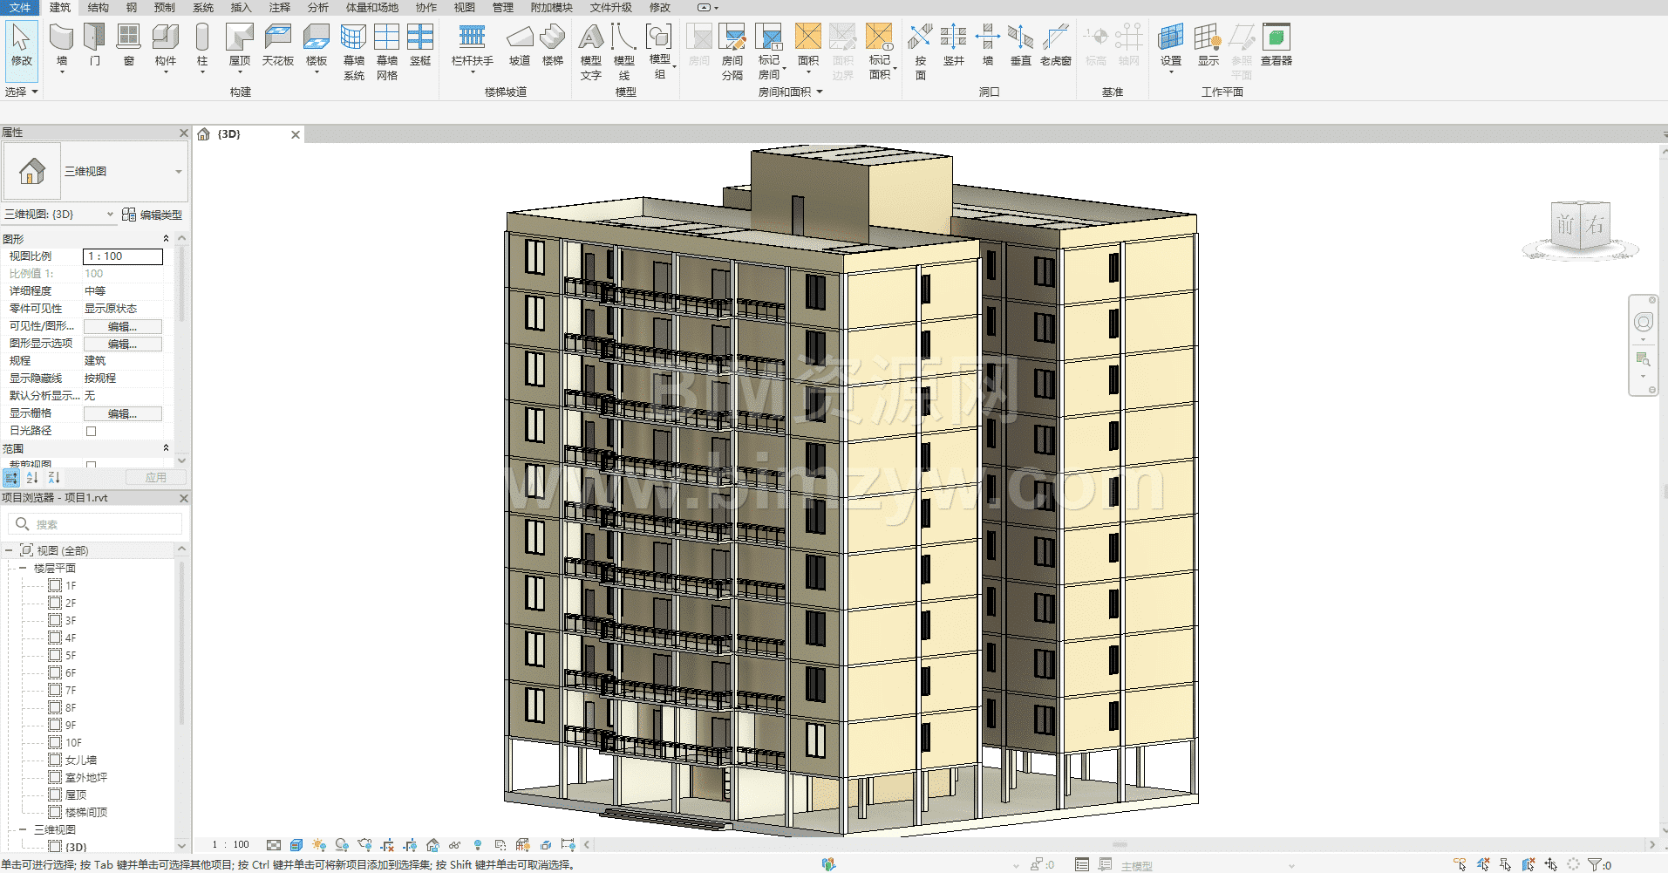Toggle the sun path (日光路径) checkbox

click(91, 431)
